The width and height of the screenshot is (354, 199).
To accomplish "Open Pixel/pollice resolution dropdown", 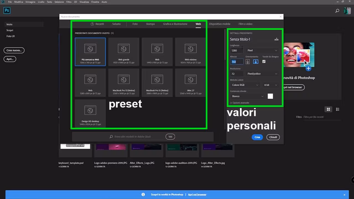I will 262,74.
